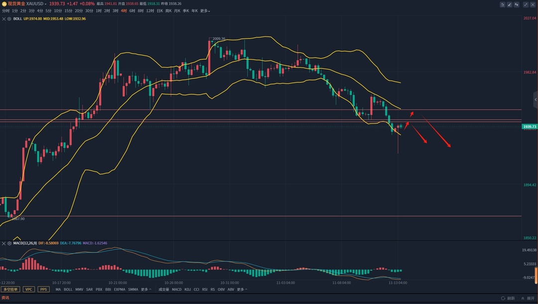Image resolution: width=538 pixels, height=304 pixels.
Task: Remove the MACD indicator with its X icon
Action: point(4,243)
